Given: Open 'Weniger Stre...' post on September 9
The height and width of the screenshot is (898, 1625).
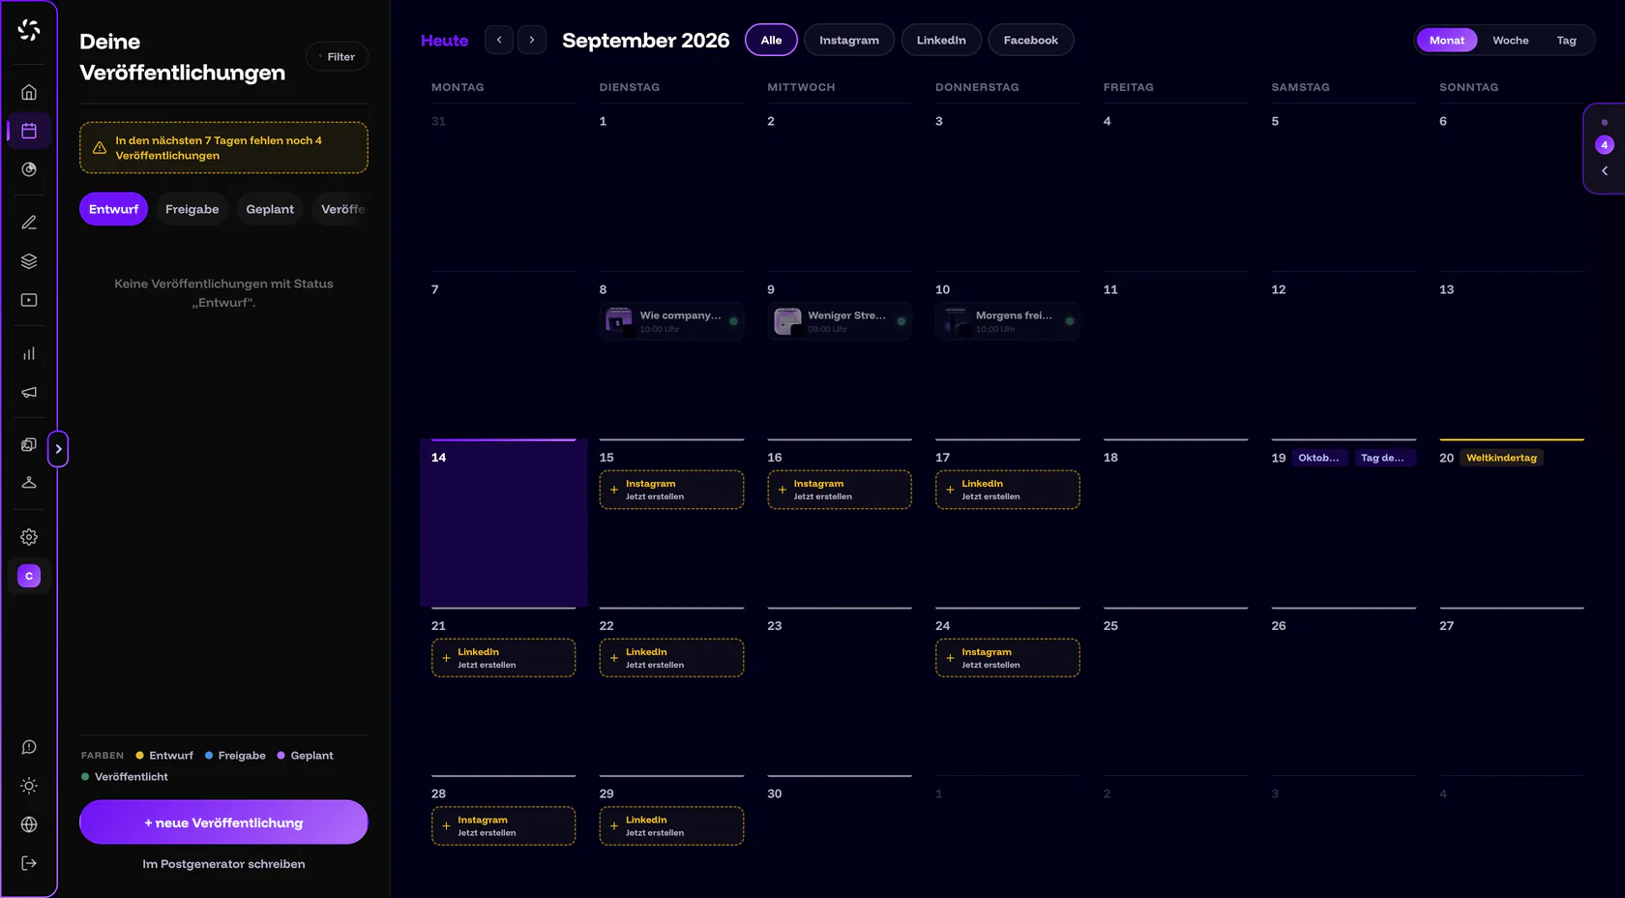Looking at the screenshot, I should pyautogui.click(x=840, y=321).
